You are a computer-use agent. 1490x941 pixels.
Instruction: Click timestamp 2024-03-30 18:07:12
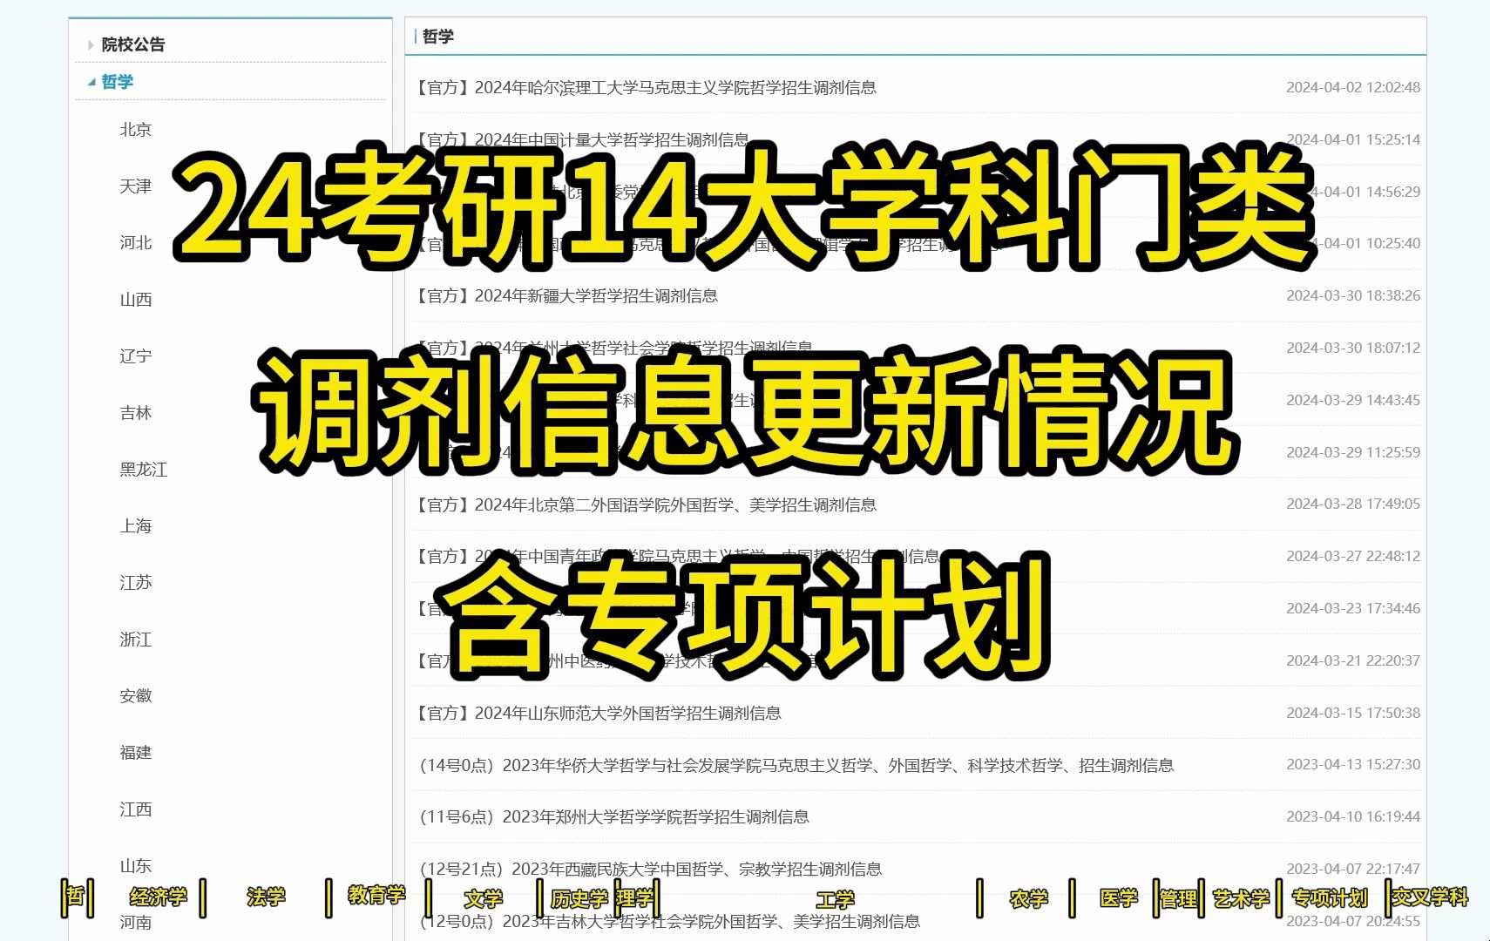pyautogui.click(x=1353, y=348)
